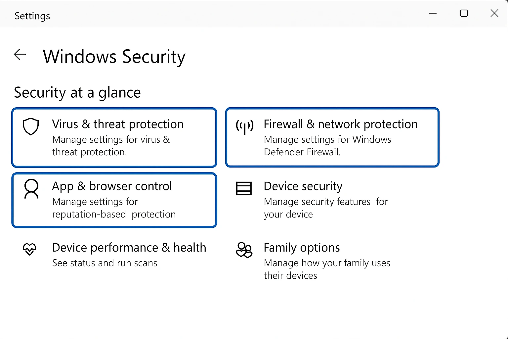This screenshot has height=339, width=508.
Task: Click "See status and run scans" description
Action: pos(105,263)
